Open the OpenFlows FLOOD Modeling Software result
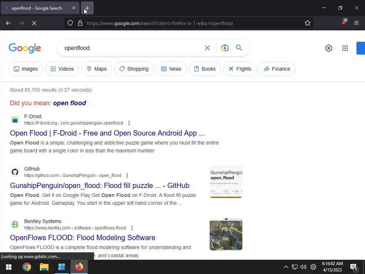Viewport: 365px width, 274px height. tap(83, 238)
